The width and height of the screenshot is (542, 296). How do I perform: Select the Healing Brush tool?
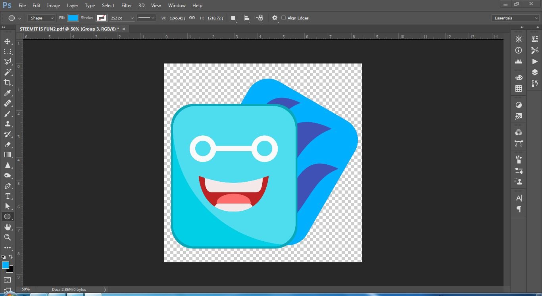pyautogui.click(x=8, y=103)
